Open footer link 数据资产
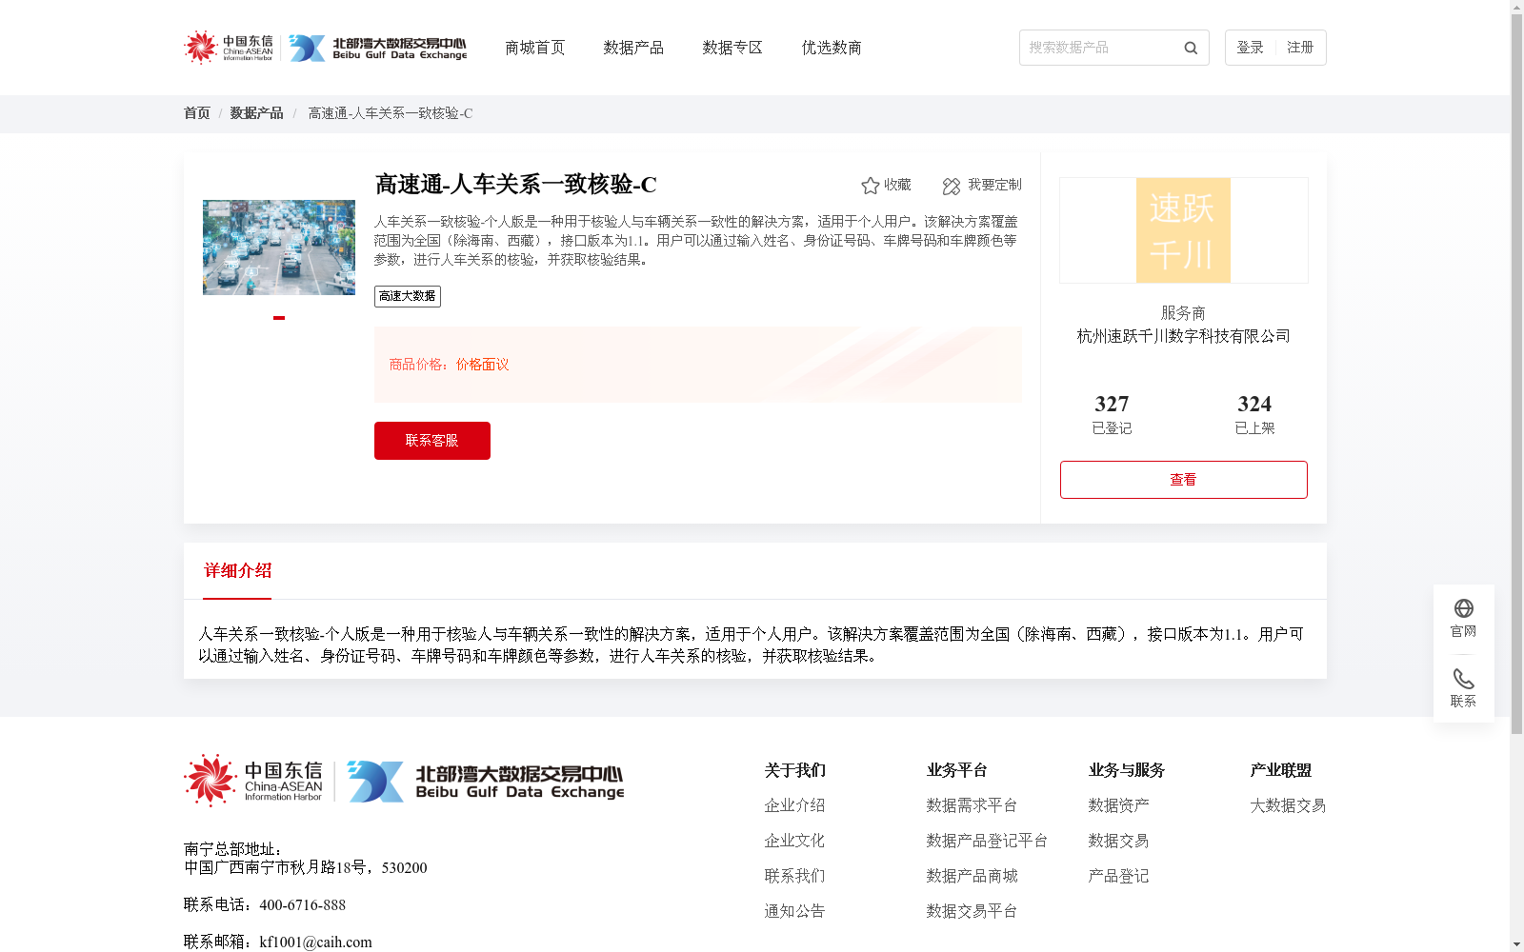The width and height of the screenshot is (1524, 952). [x=1118, y=805]
